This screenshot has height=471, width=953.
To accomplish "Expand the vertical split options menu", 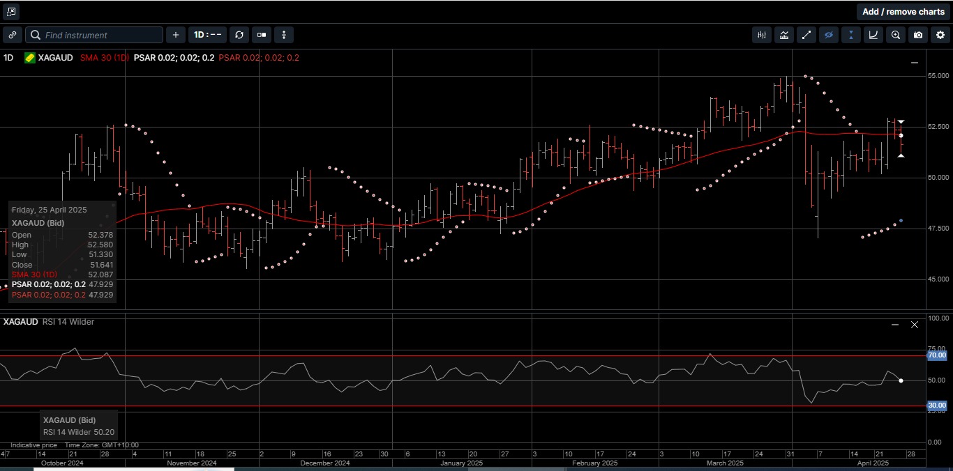I will click(283, 35).
